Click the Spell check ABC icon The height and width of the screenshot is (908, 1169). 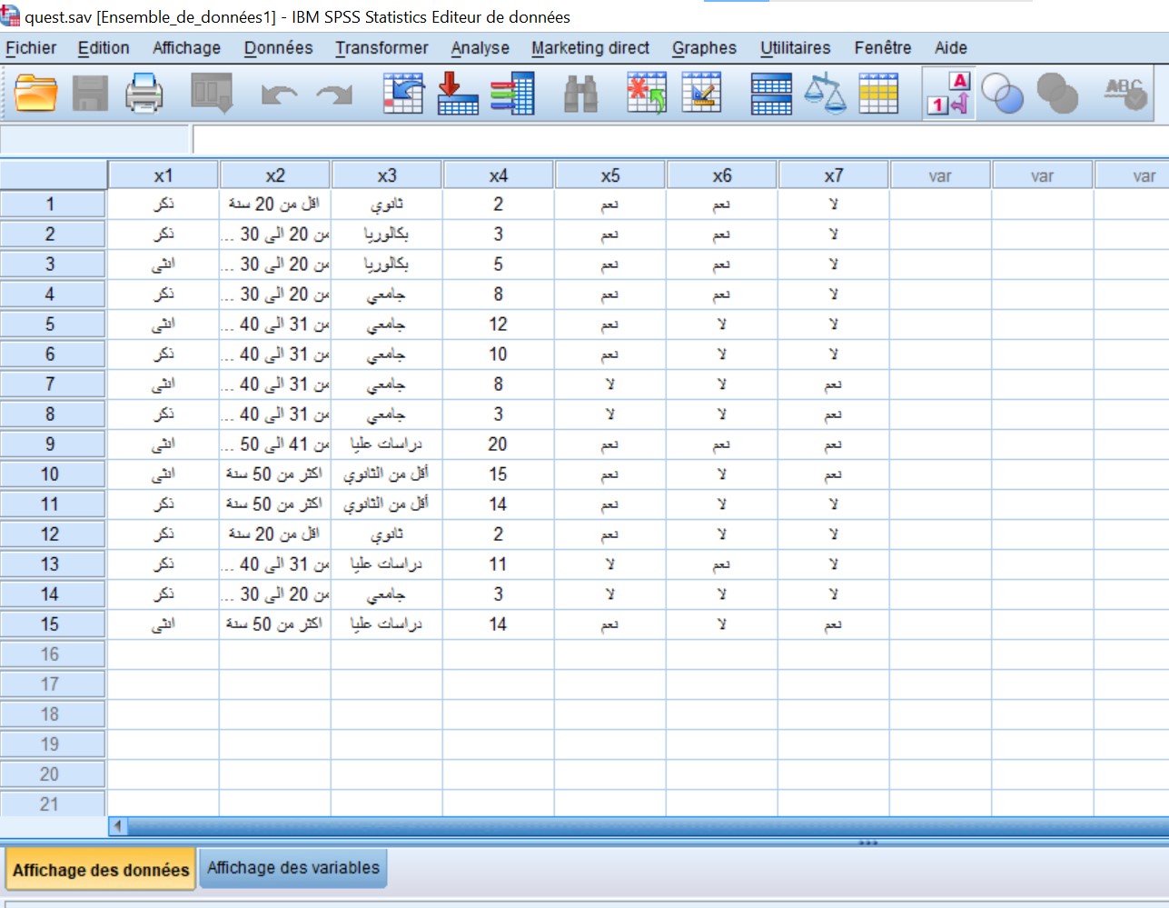(x=1125, y=93)
